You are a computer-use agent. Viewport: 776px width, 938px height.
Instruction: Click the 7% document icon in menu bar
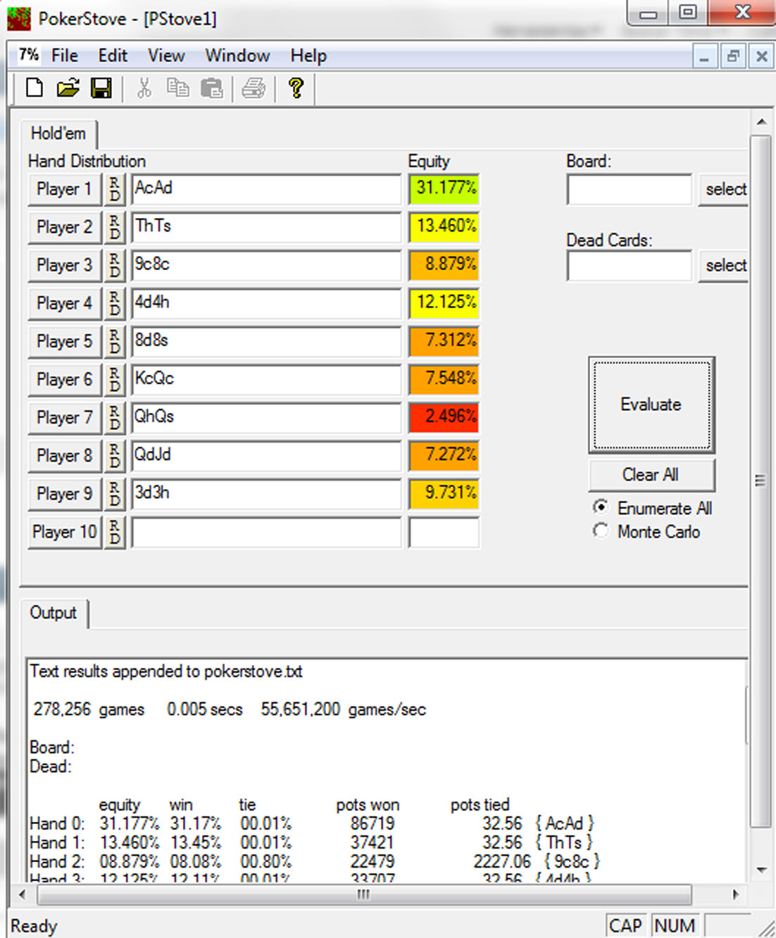(28, 55)
